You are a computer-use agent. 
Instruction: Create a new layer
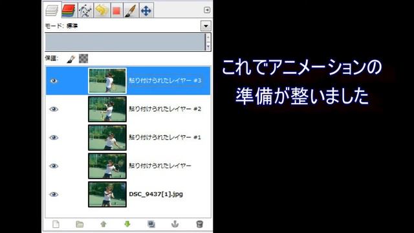pyautogui.click(x=56, y=225)
